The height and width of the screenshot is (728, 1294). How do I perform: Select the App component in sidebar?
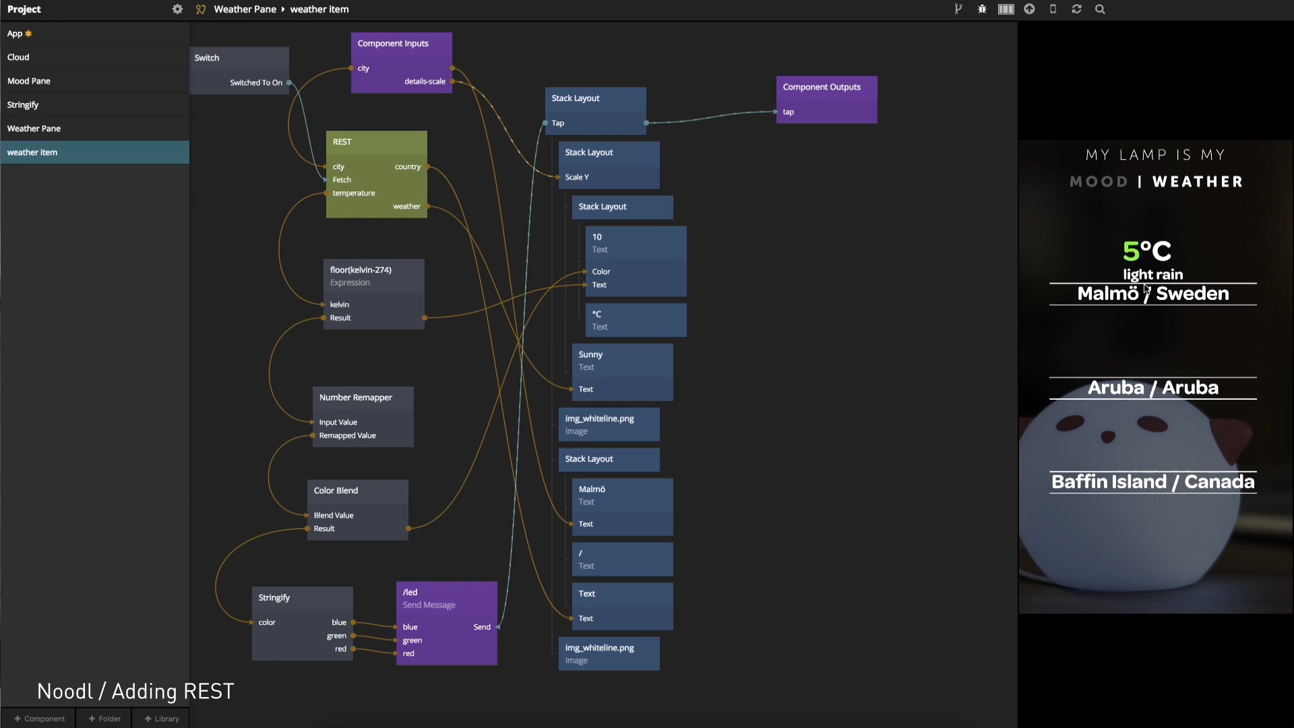click(15, 34)
